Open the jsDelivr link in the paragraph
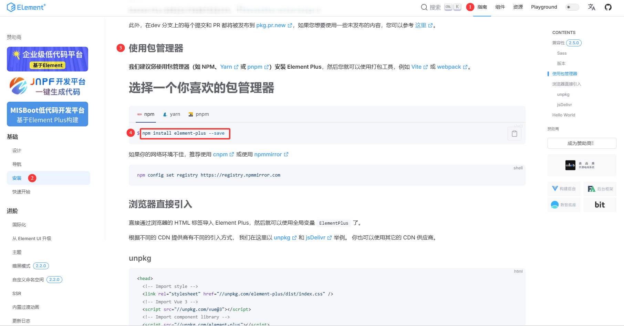The height and width of the screenshot is (326, 624). click(x=319, y=238)
